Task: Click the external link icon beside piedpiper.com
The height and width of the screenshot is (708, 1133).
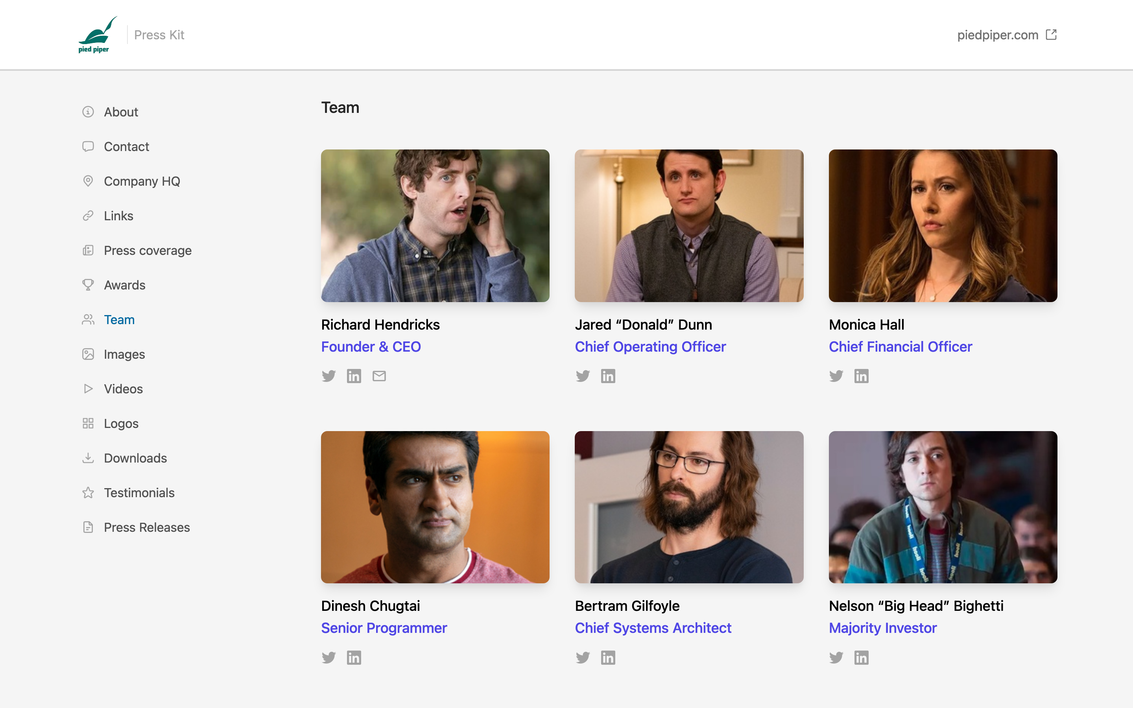Action: coord(1052,35)
